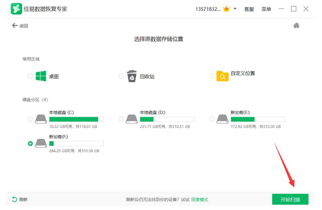This screenshot has width=322, height=210.
Task: Select the 回收站 radio button
Action: pyautogui.click(x=121, y=76)
